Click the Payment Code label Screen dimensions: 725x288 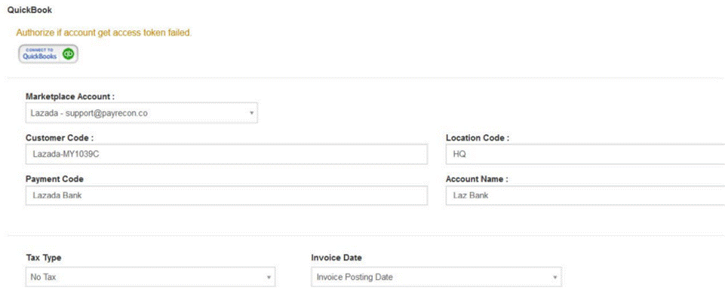54,179
